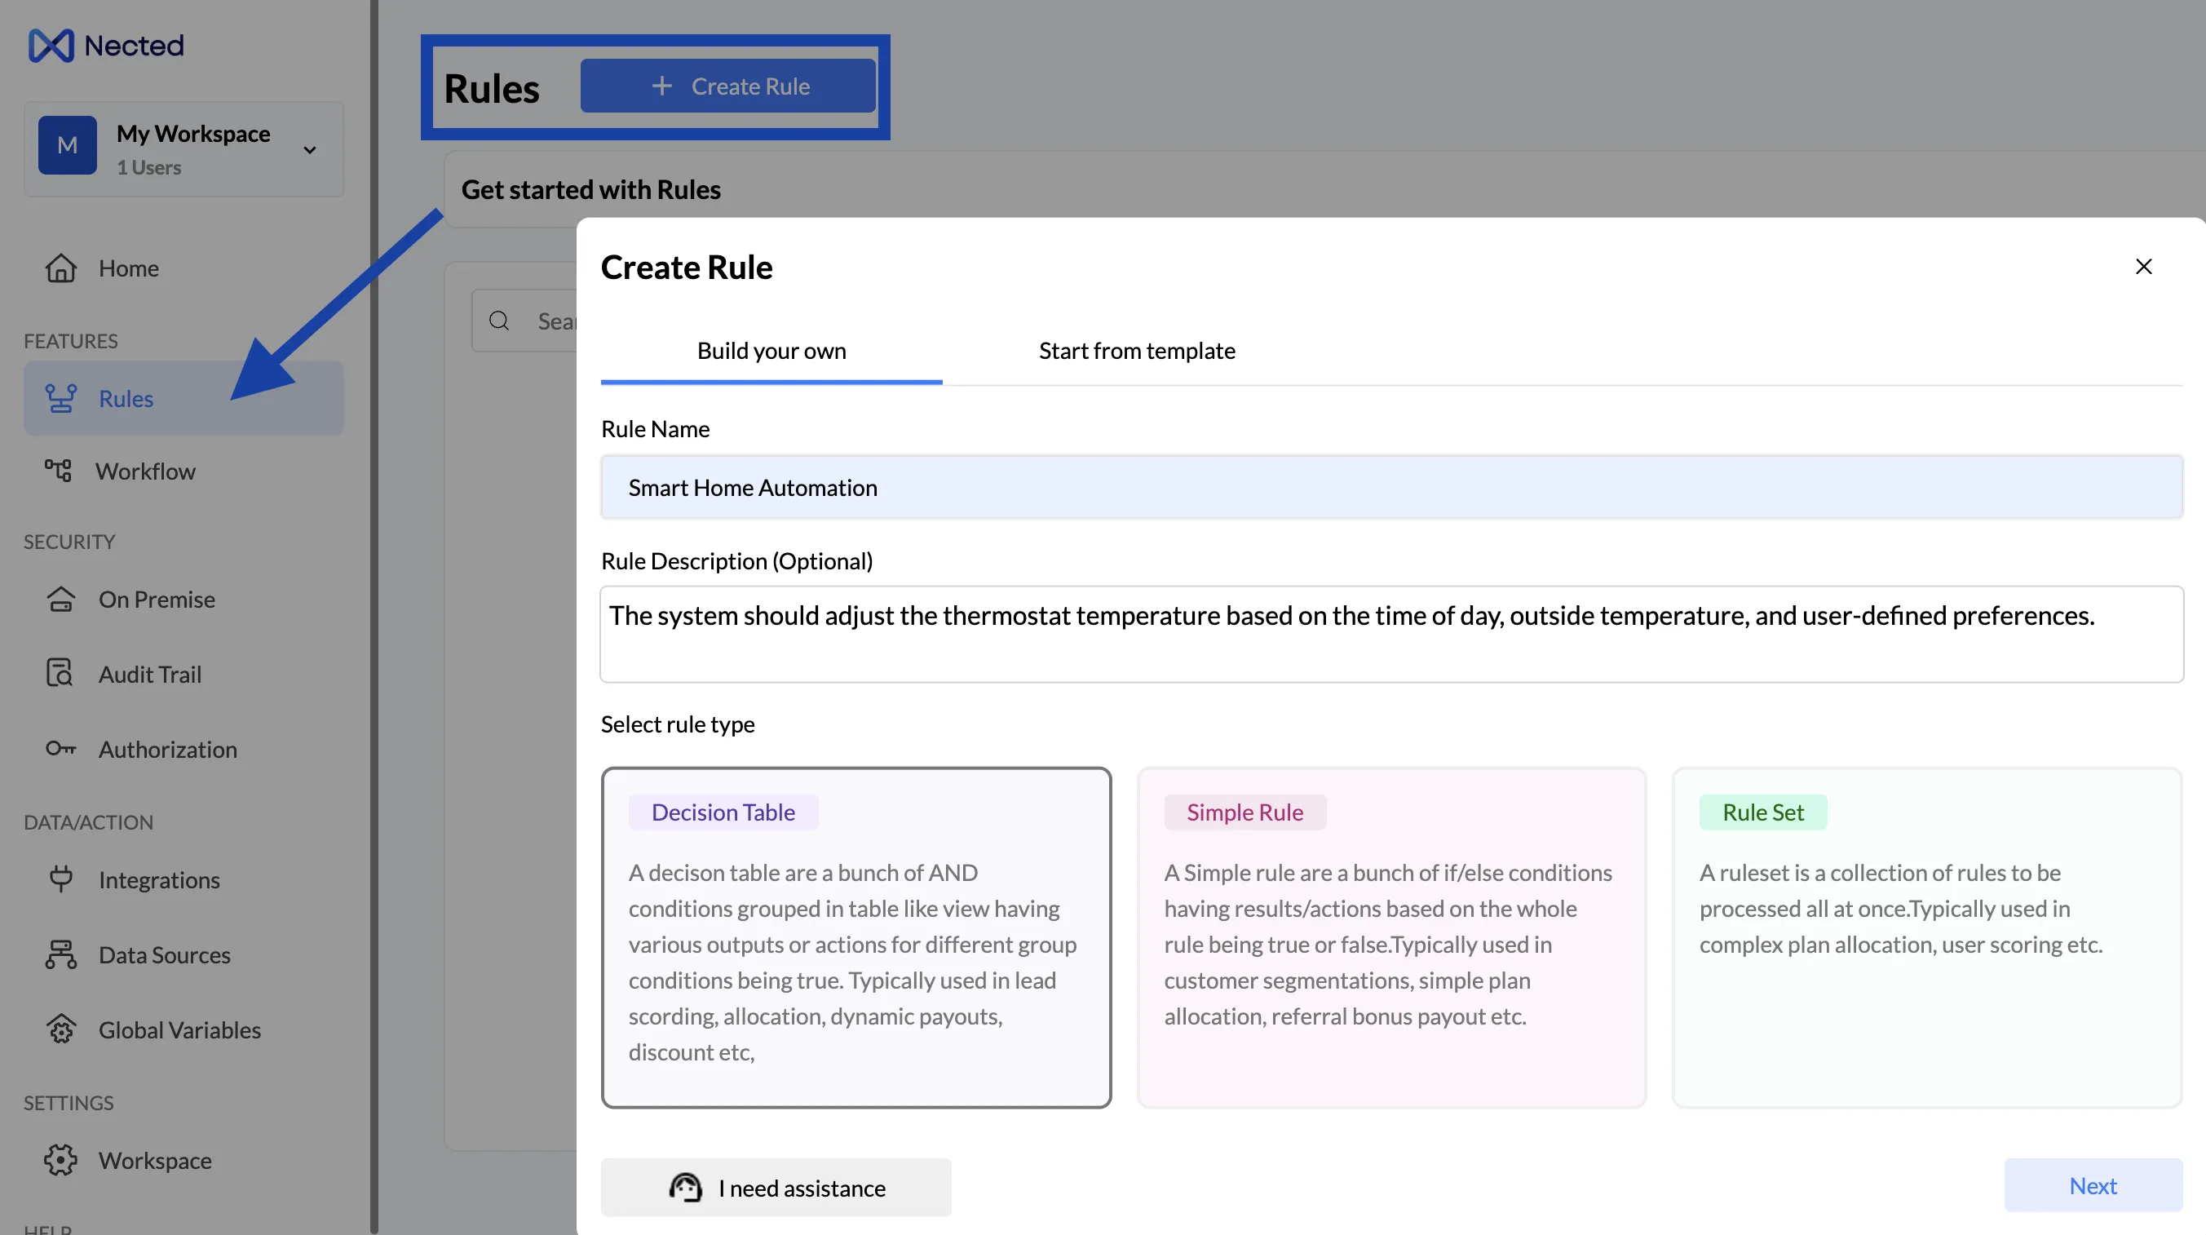Screen dimensions: 2206x1235
Task: Click the Workflow sidebar icon
Action: (58, 470)
